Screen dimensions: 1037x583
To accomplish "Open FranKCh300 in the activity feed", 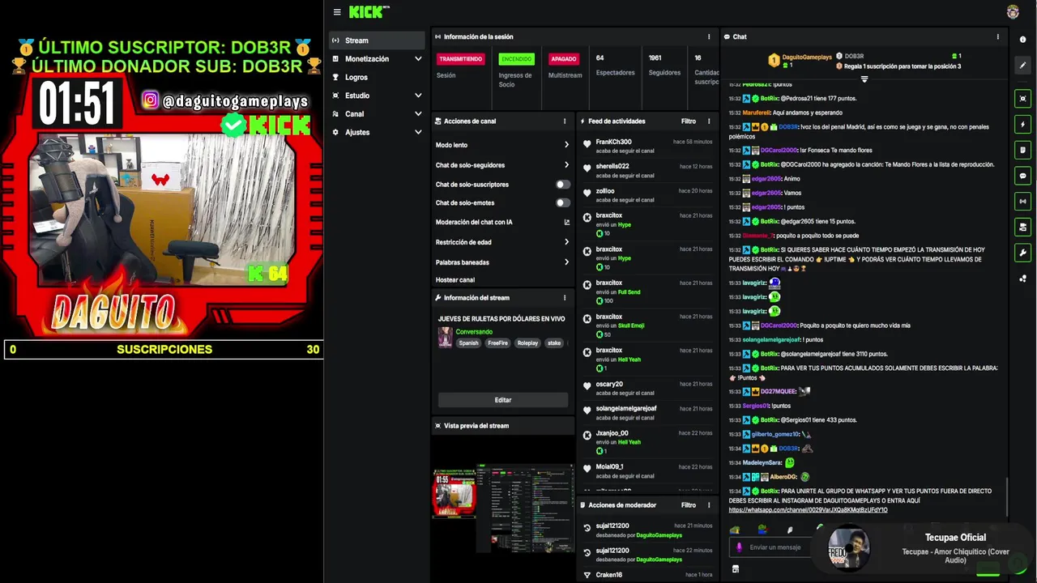I will tap(613, 142).
